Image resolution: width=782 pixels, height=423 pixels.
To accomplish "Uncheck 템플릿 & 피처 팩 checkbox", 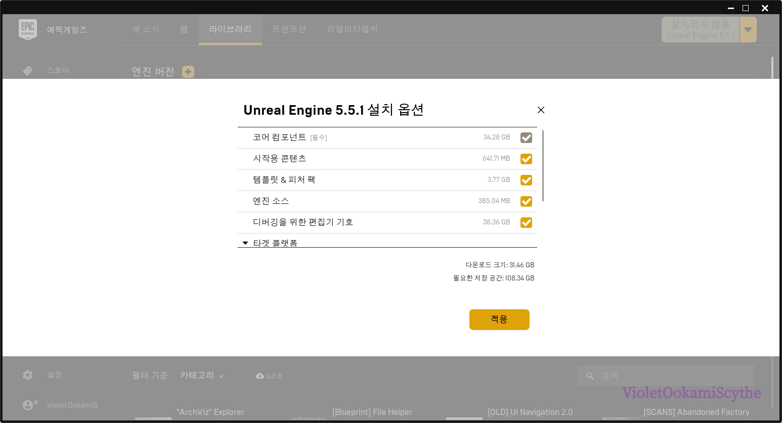I will 526,180.
